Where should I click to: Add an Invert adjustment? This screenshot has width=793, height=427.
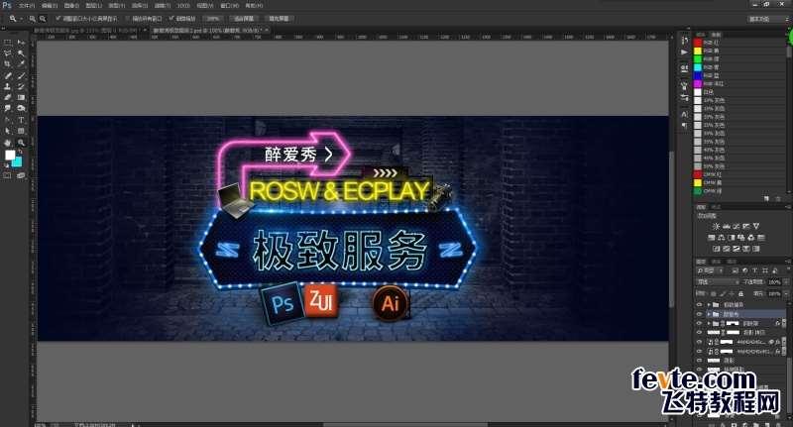point(716,249)
